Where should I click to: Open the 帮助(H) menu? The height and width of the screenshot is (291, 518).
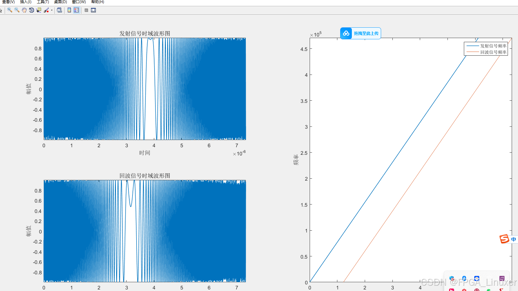98,2
